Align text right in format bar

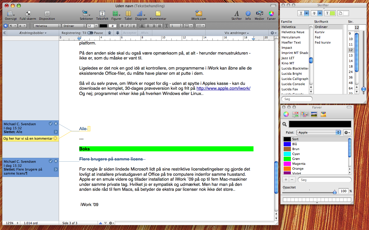click(154, 26)
